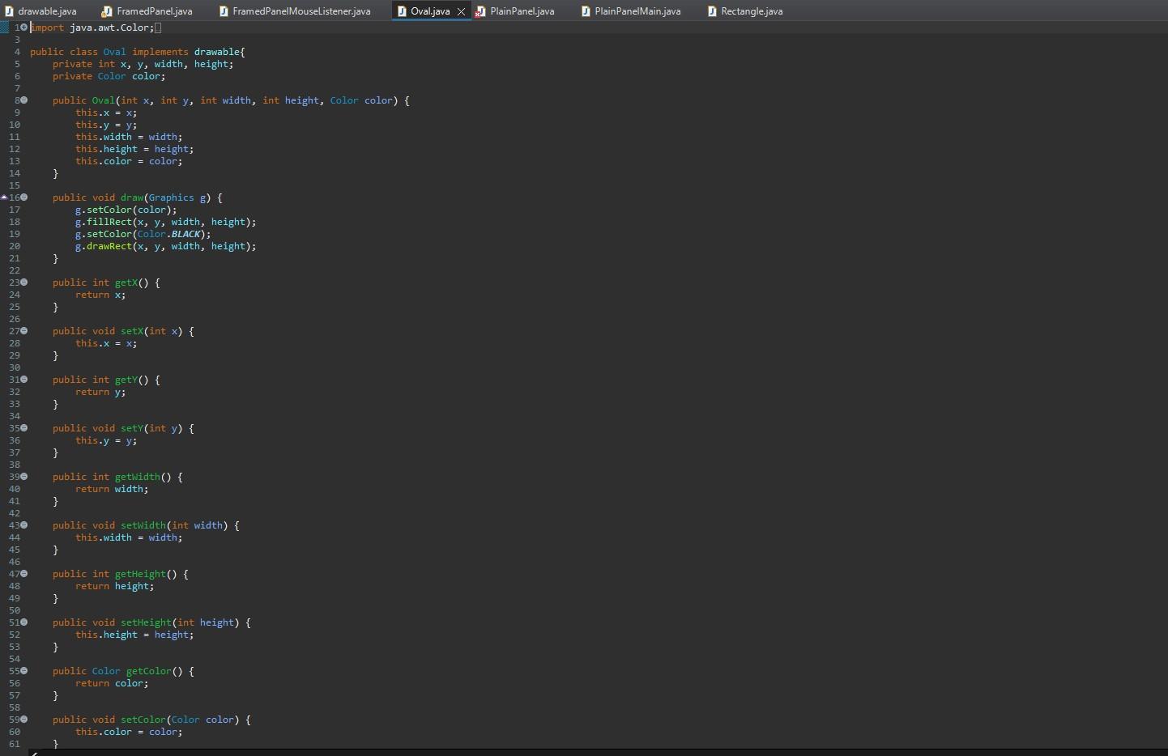Viewport: 1168px width, 756px height.
Task: Click 'return width;' statement
Action: [x=112, y=489]
